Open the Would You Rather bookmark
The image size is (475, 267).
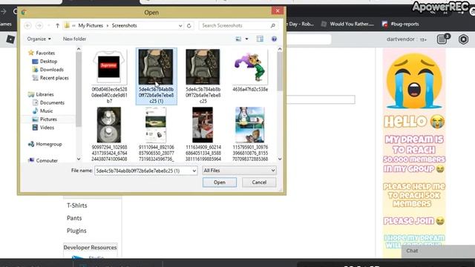point(347,24)
